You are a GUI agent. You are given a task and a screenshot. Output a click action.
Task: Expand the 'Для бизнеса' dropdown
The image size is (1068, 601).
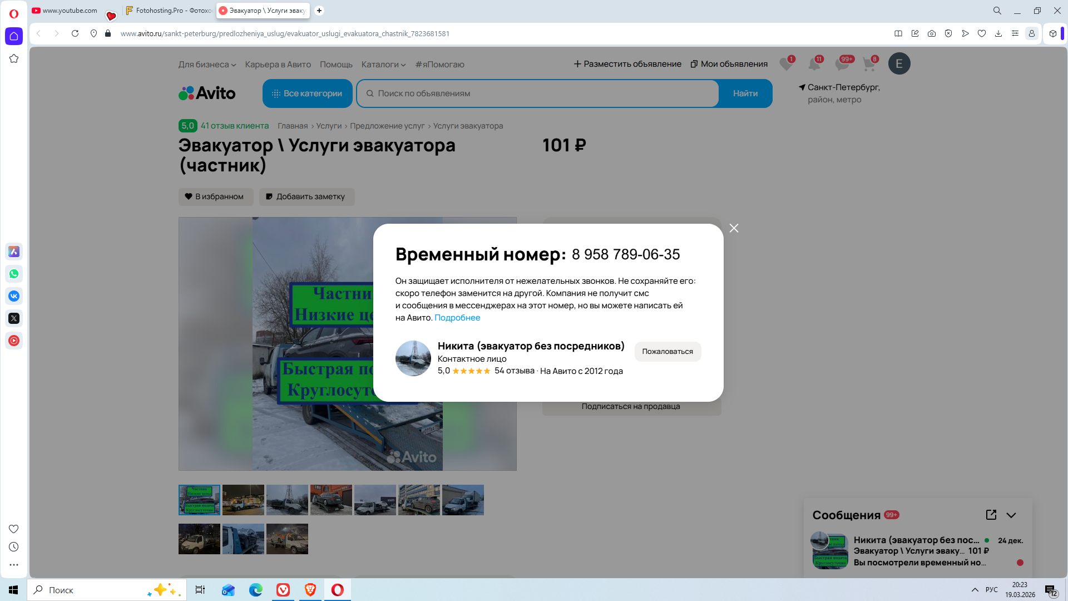click(x=207, y=65)
